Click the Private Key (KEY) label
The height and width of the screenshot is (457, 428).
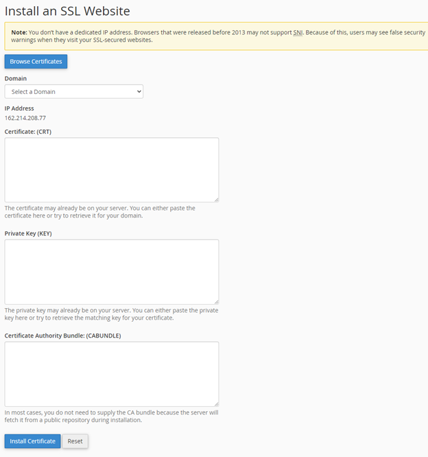click(28, 233)
